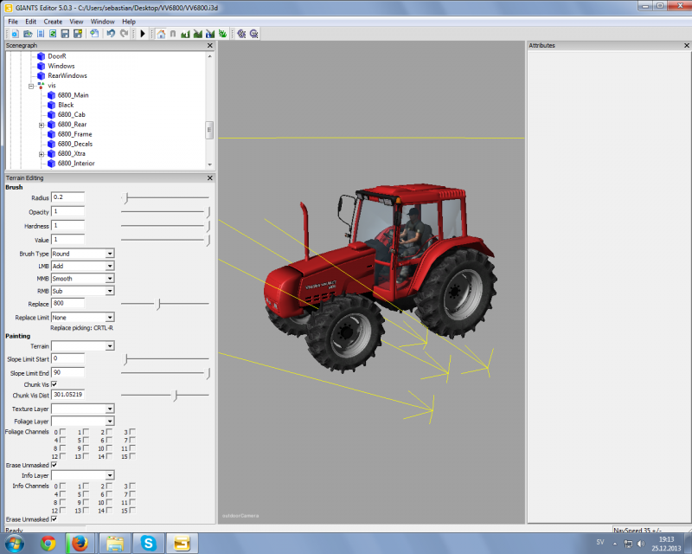The height and width of the screenshot is (554, 692).
Task: Open Google Chrome from the taskbar
Action: pyautogui.click(x=48, y=543)
